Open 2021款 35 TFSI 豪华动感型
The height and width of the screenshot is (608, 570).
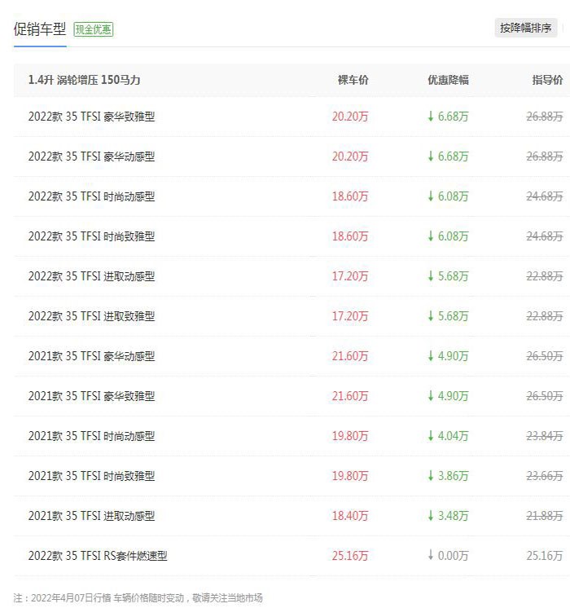coord(91,356)
